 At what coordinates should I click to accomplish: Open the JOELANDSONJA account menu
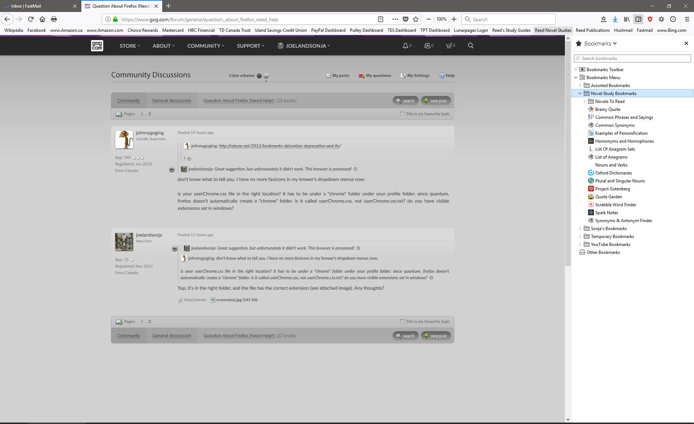304,46
